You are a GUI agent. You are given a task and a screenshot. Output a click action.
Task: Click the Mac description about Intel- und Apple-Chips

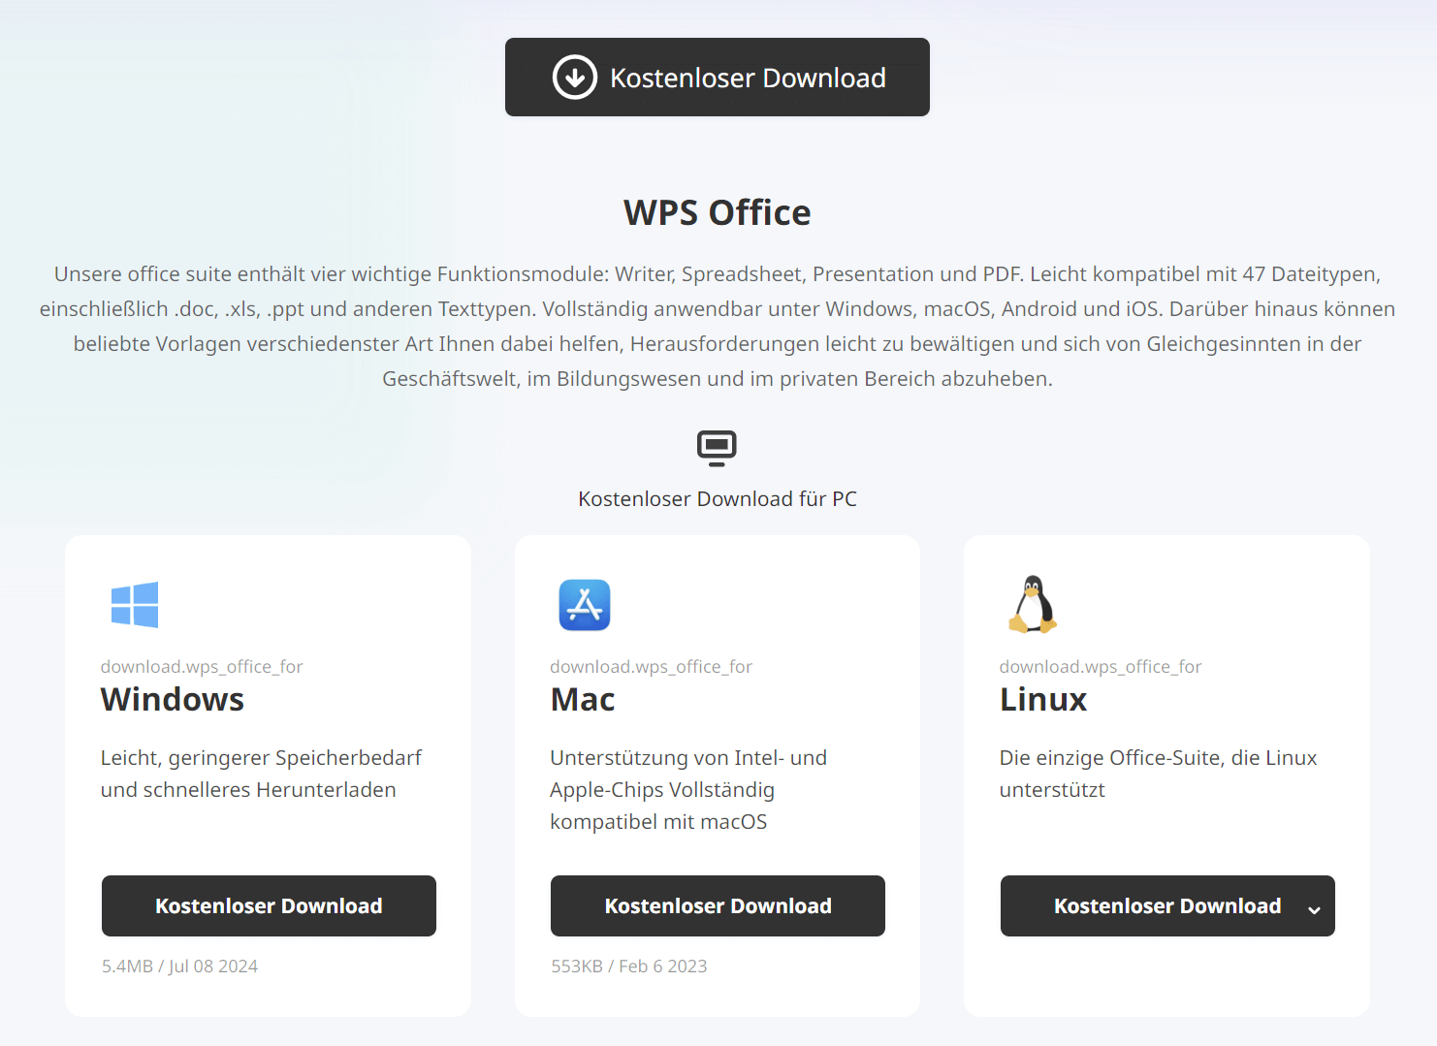click(688, 789)
